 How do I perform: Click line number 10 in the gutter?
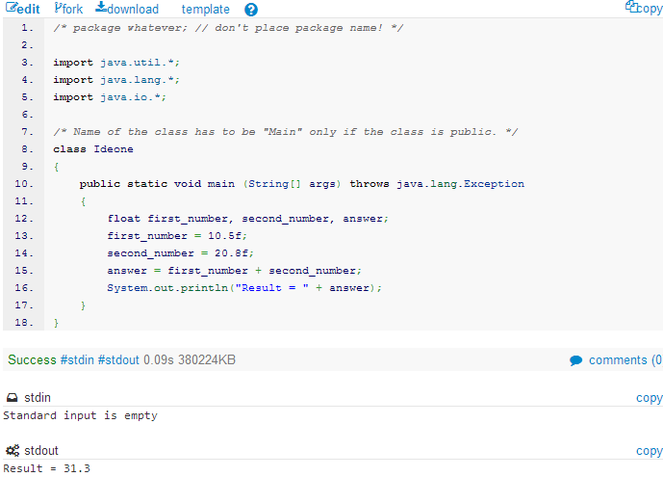point(24,184)
